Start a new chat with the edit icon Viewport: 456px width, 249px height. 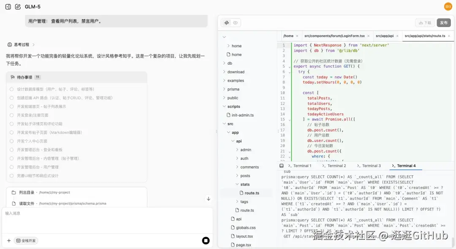click(x=18, y=7)
